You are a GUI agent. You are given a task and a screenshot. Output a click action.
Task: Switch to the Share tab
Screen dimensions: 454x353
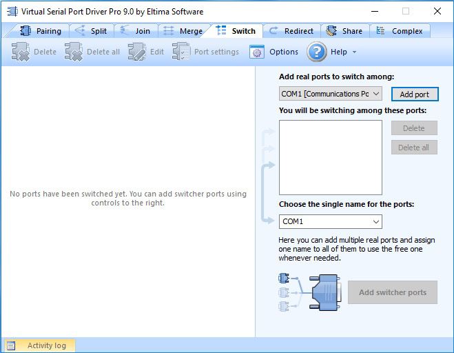(344, 31)
